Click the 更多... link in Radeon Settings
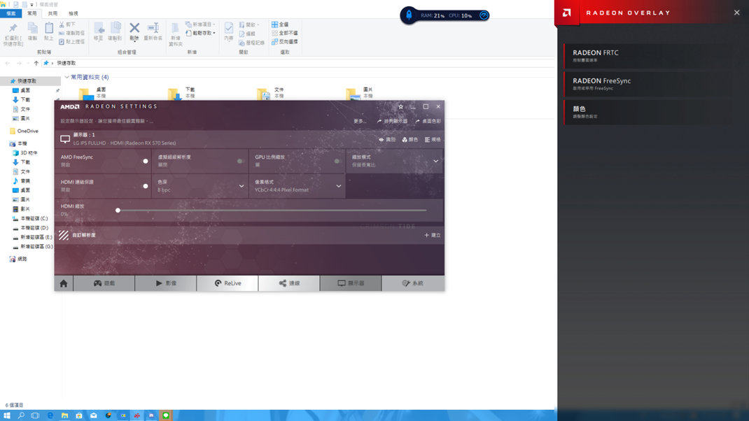 [360, 121]
